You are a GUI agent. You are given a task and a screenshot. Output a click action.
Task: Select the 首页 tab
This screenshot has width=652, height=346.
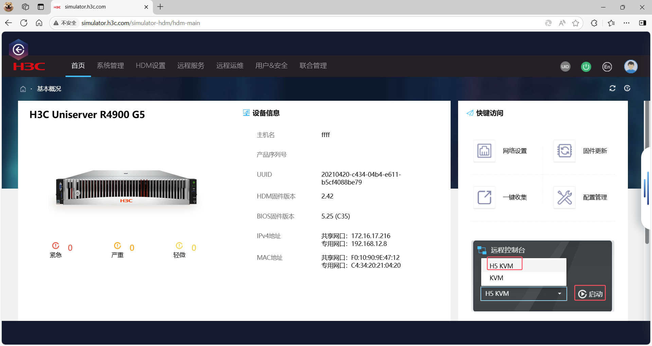pyautogui.click(x=78, y=65)
